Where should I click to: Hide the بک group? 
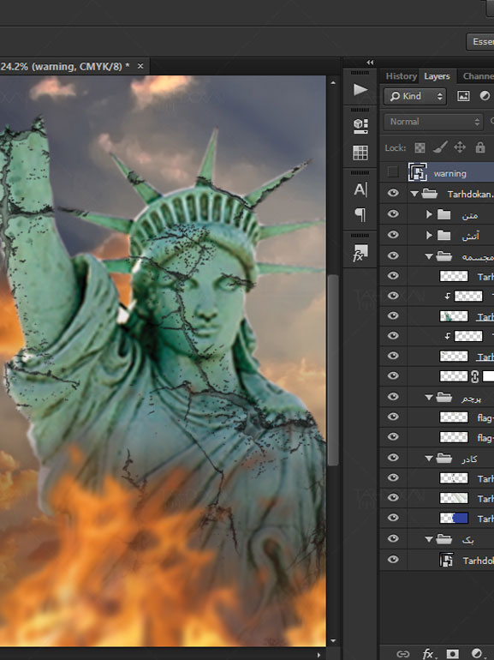click(x=393, y=538)
